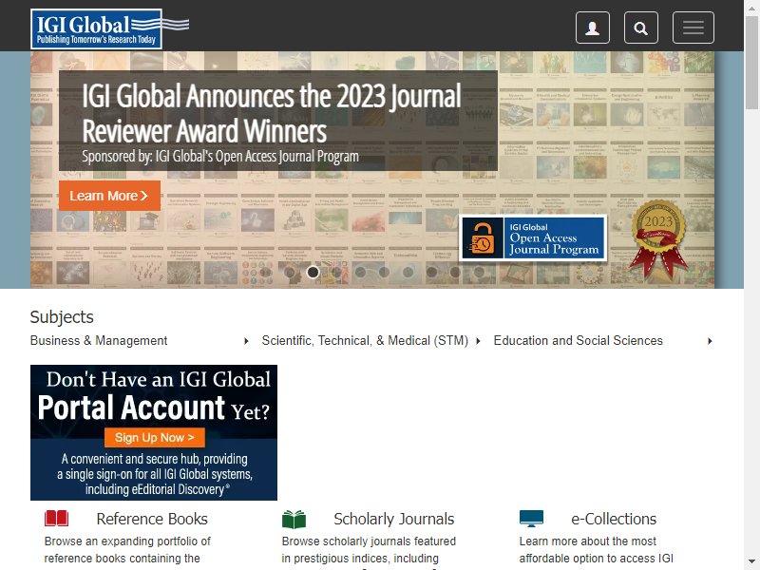This screenshot has width=760, height=570.
Task: Click the orange Learn More button
Action: point(109,196)
